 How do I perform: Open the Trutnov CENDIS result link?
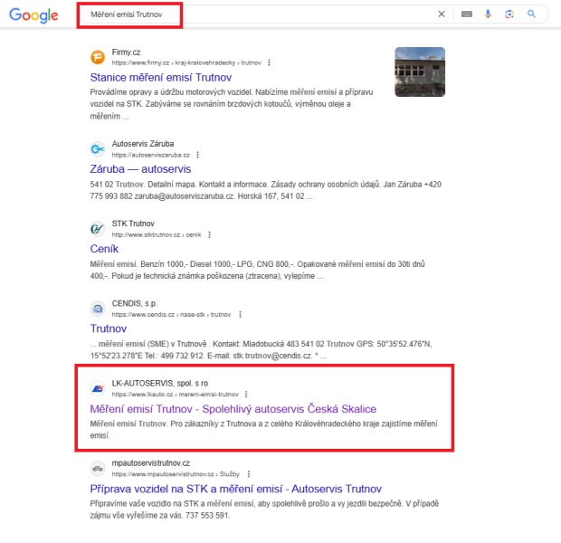108,329
